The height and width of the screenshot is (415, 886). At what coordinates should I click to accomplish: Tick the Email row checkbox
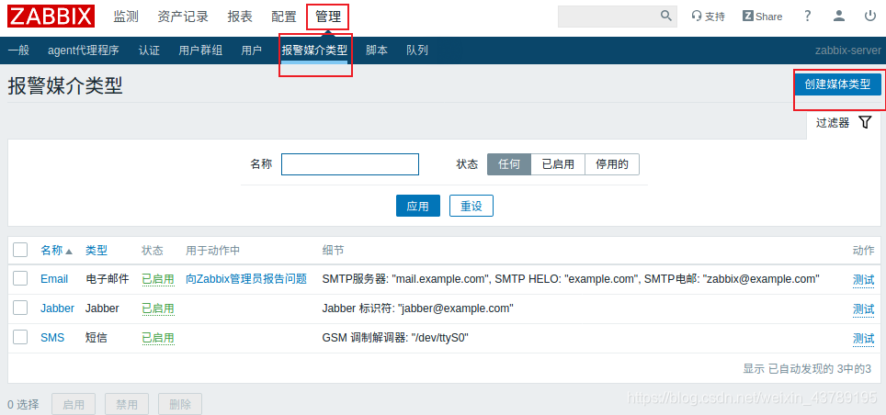point(20,278)
